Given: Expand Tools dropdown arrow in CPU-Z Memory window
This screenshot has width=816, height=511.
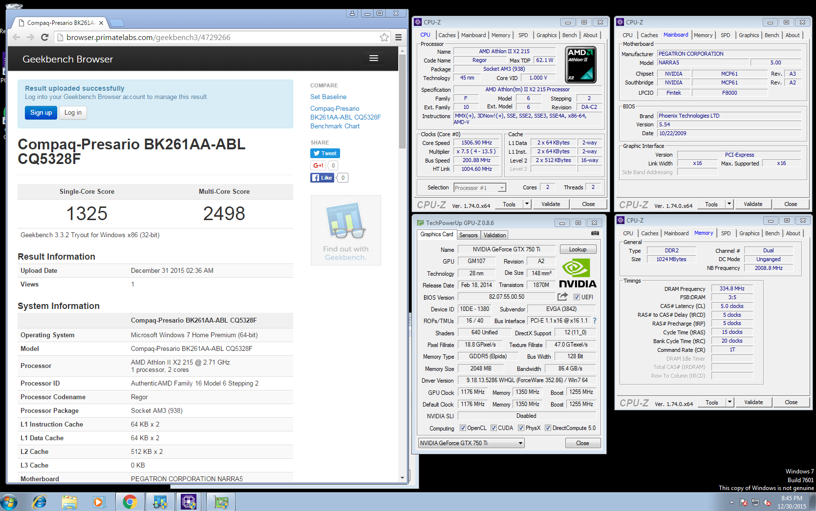Looking at the screenshot, I should [x=730, y=402].
